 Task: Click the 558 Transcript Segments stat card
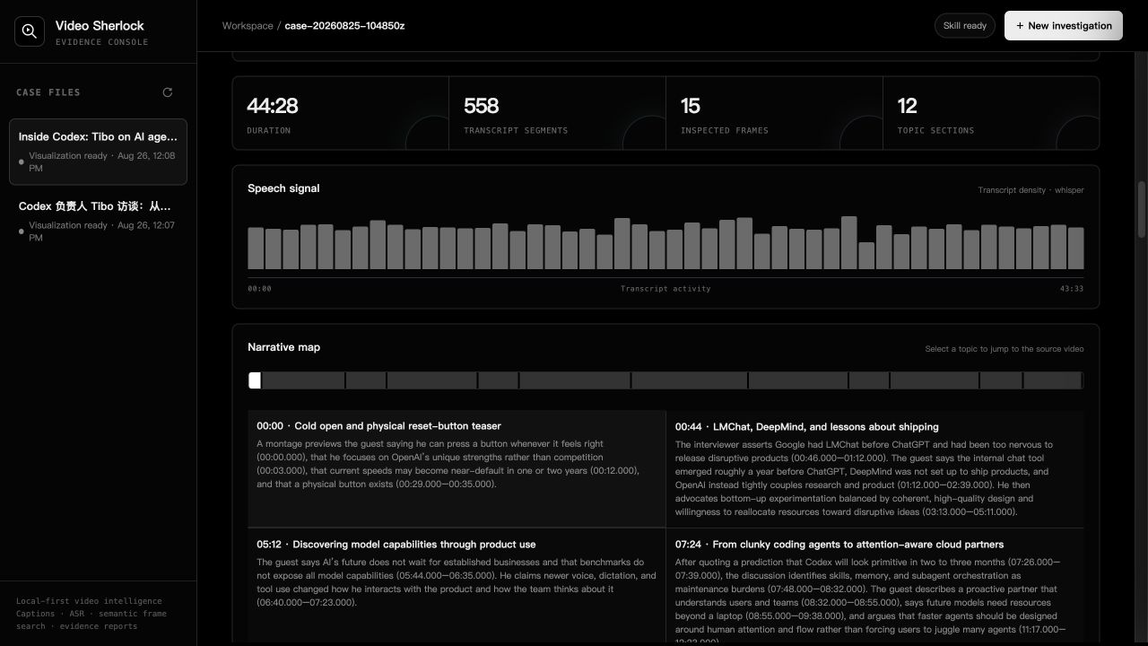pyautogui.click(x=557, y=113)
